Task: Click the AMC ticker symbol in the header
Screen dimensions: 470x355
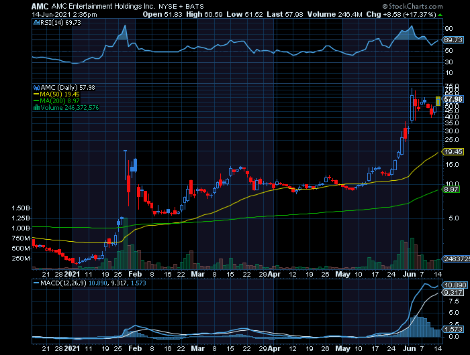Action: point(40,6)
